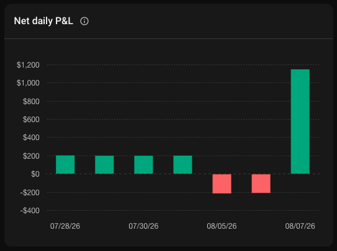Select the red loss bar above 08/05/26
Viewport: 337px width, 251px height.
pos(222,183)
